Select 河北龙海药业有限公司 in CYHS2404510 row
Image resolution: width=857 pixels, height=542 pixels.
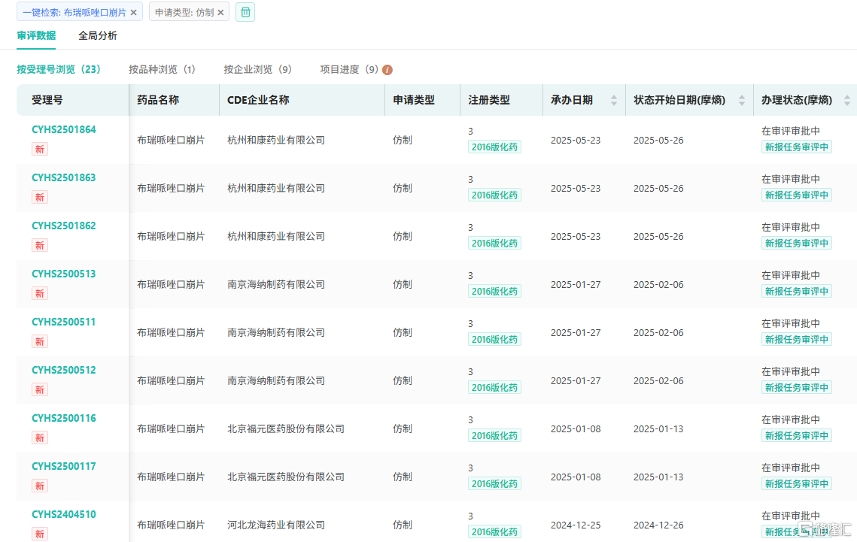pyautogui.click(x=276, y=525)
